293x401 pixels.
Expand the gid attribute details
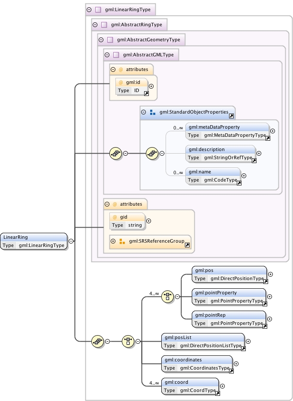pos(149,221)
